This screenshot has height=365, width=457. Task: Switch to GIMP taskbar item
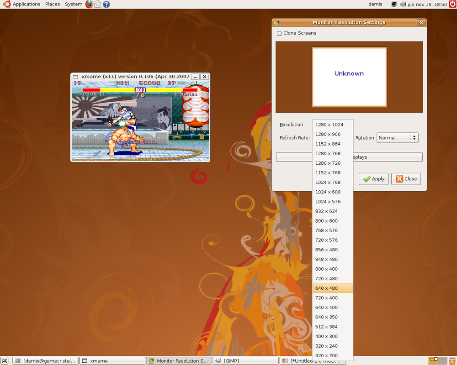tap(245, 360)
